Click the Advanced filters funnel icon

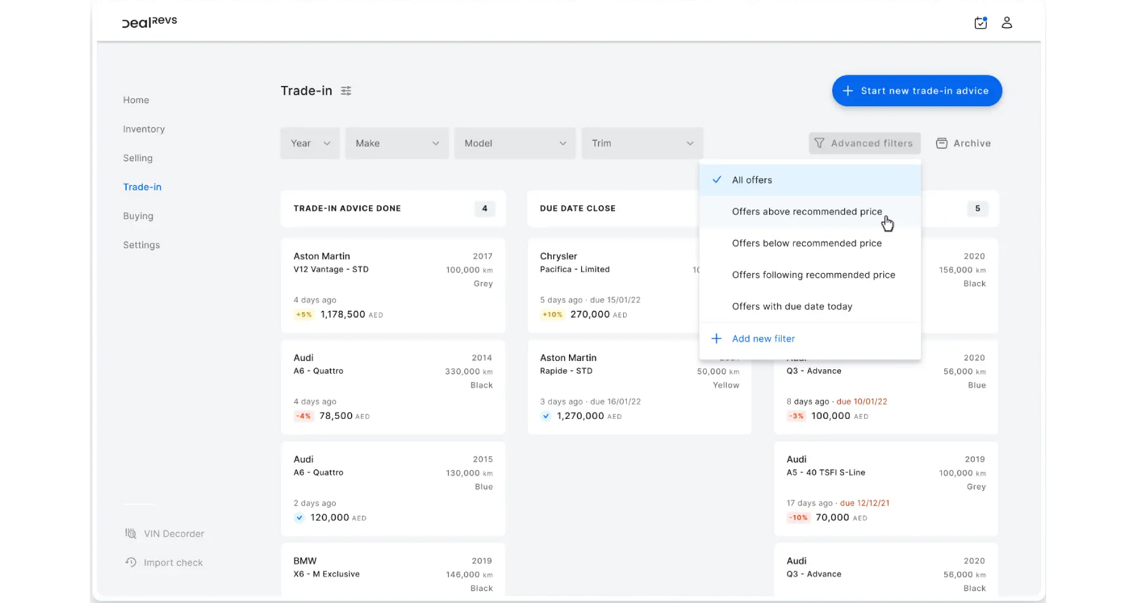(x=819, y=143)
